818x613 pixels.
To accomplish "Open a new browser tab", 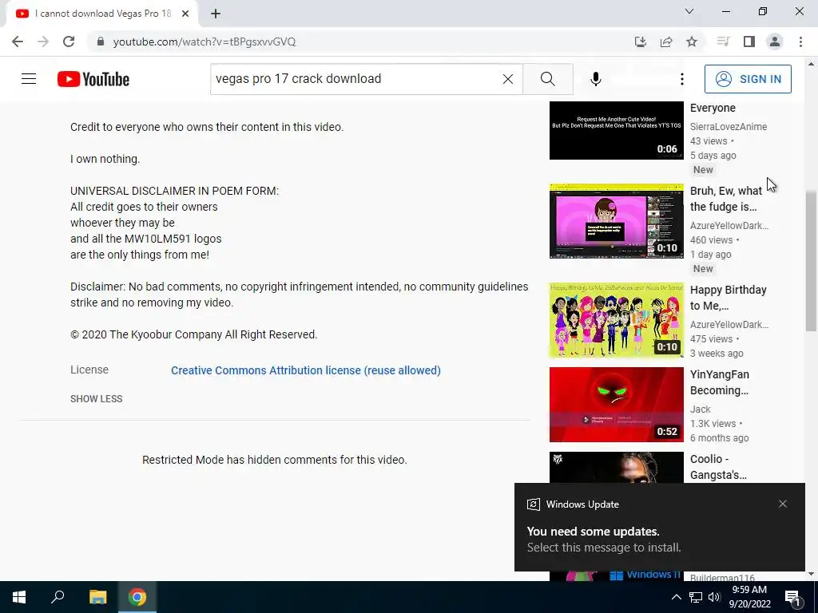I will (x=216, y=14).
